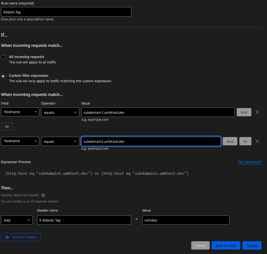This screenshot has width=267, height=254.
Task: Click And button on the subdomain2 row
Action: coord(230,141)
